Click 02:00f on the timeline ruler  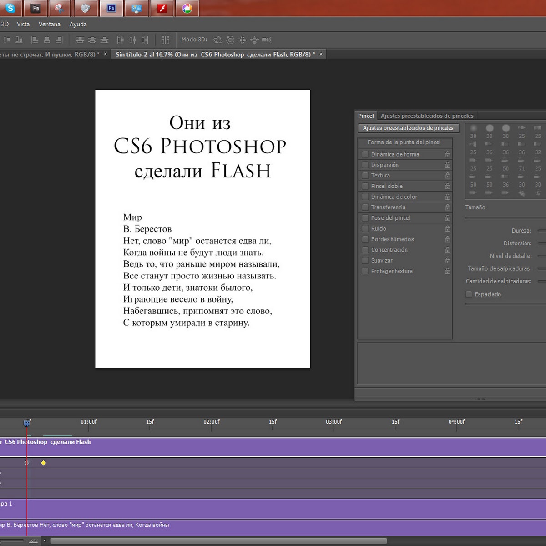tap(211, 422)
